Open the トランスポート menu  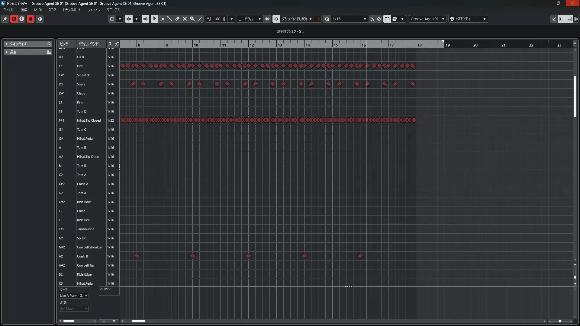(72, 10)
